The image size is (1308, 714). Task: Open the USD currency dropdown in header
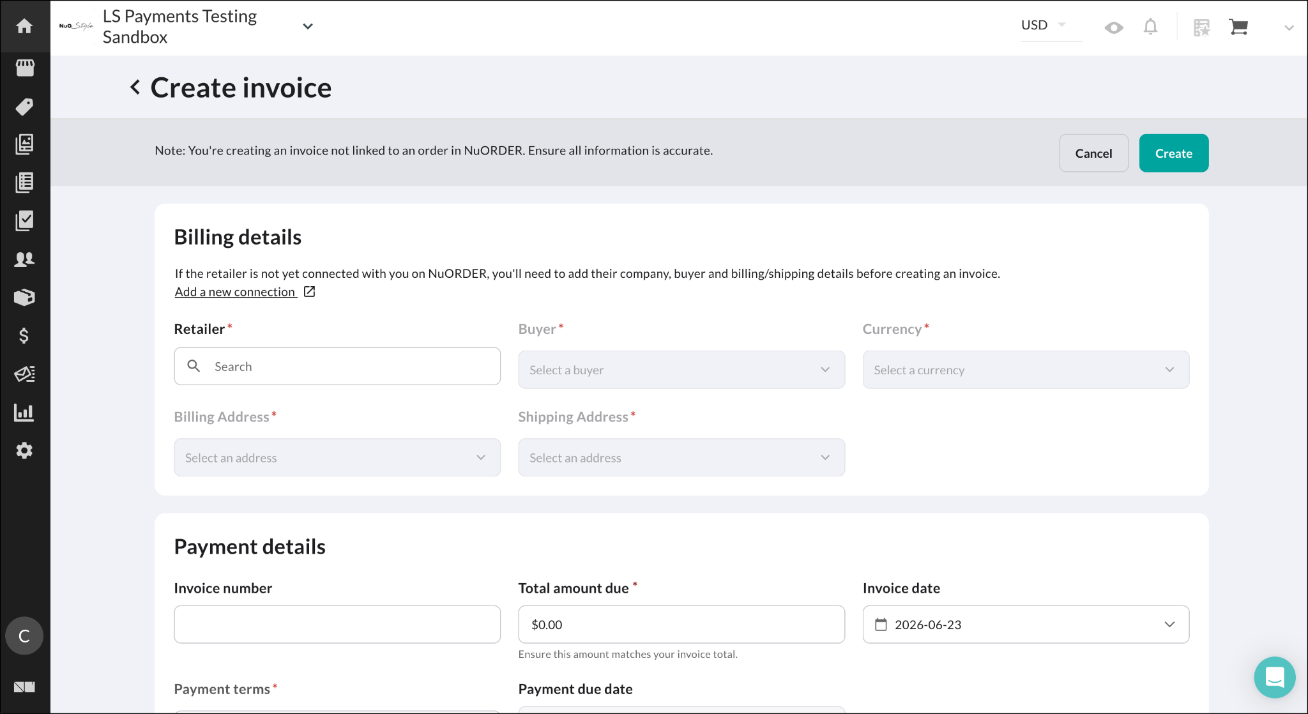pos(1051,26)
